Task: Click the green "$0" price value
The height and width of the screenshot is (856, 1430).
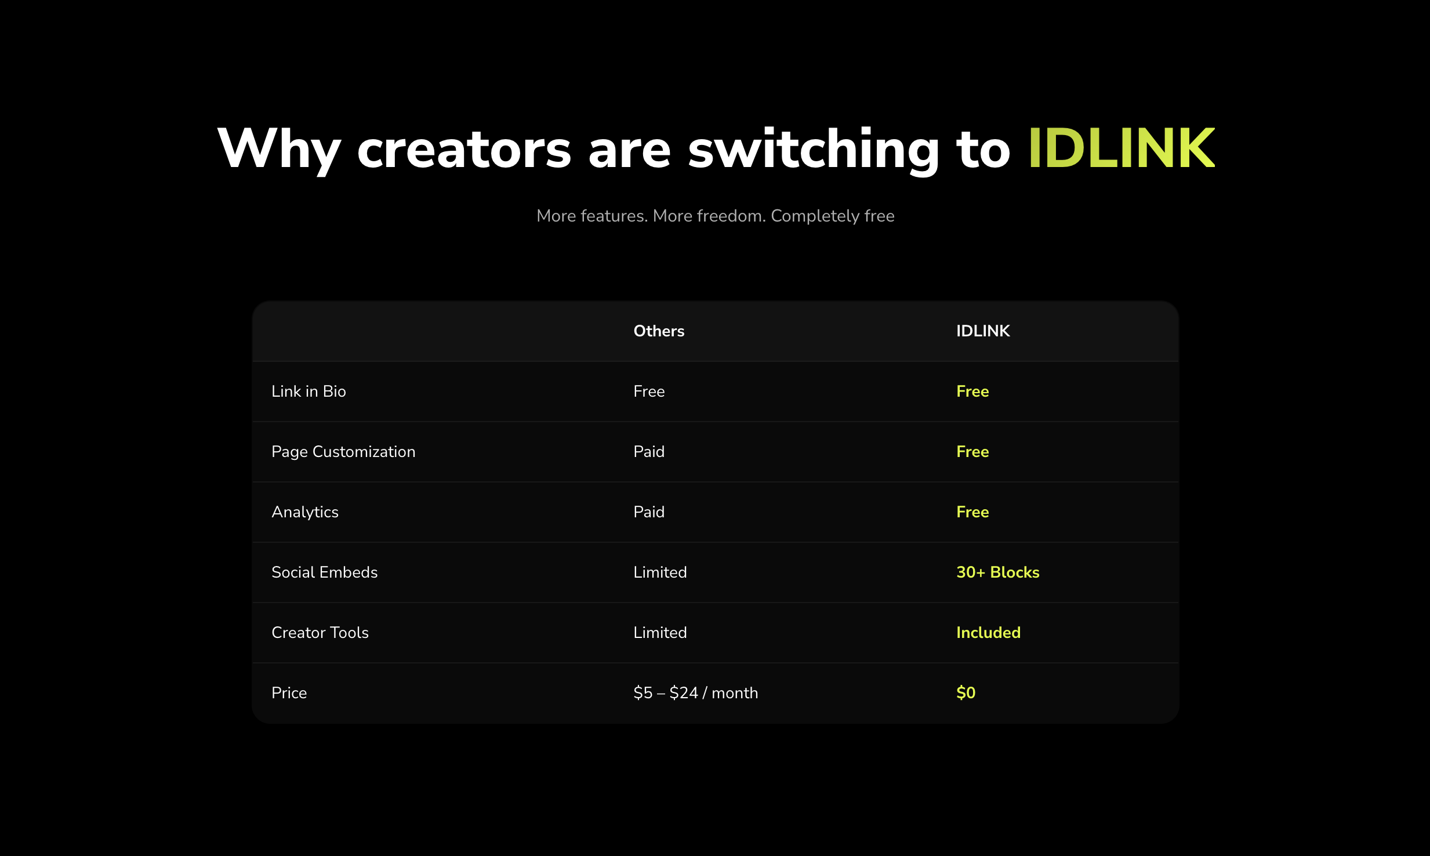Action: (x=966, y=692)
